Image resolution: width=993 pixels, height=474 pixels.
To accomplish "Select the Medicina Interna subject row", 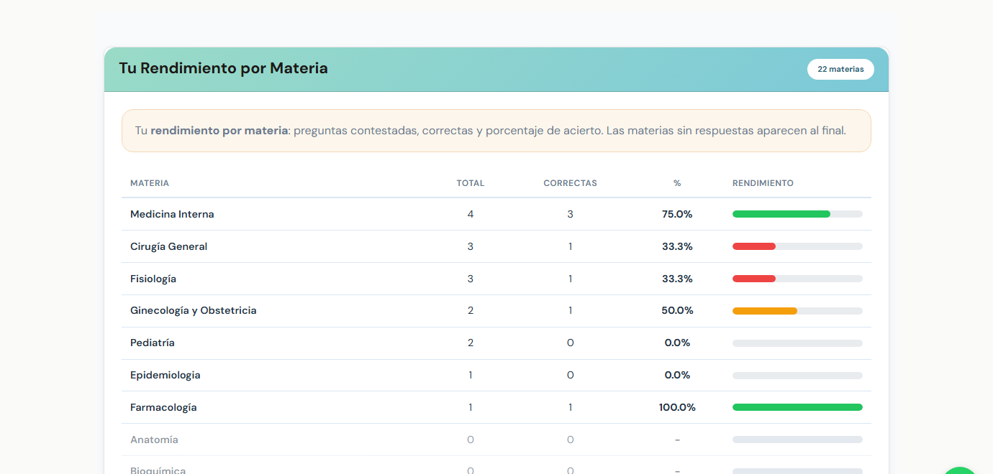I will [x=172, y=214].
